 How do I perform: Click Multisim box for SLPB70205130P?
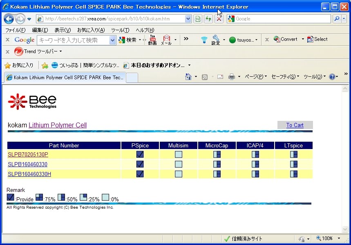179,154
